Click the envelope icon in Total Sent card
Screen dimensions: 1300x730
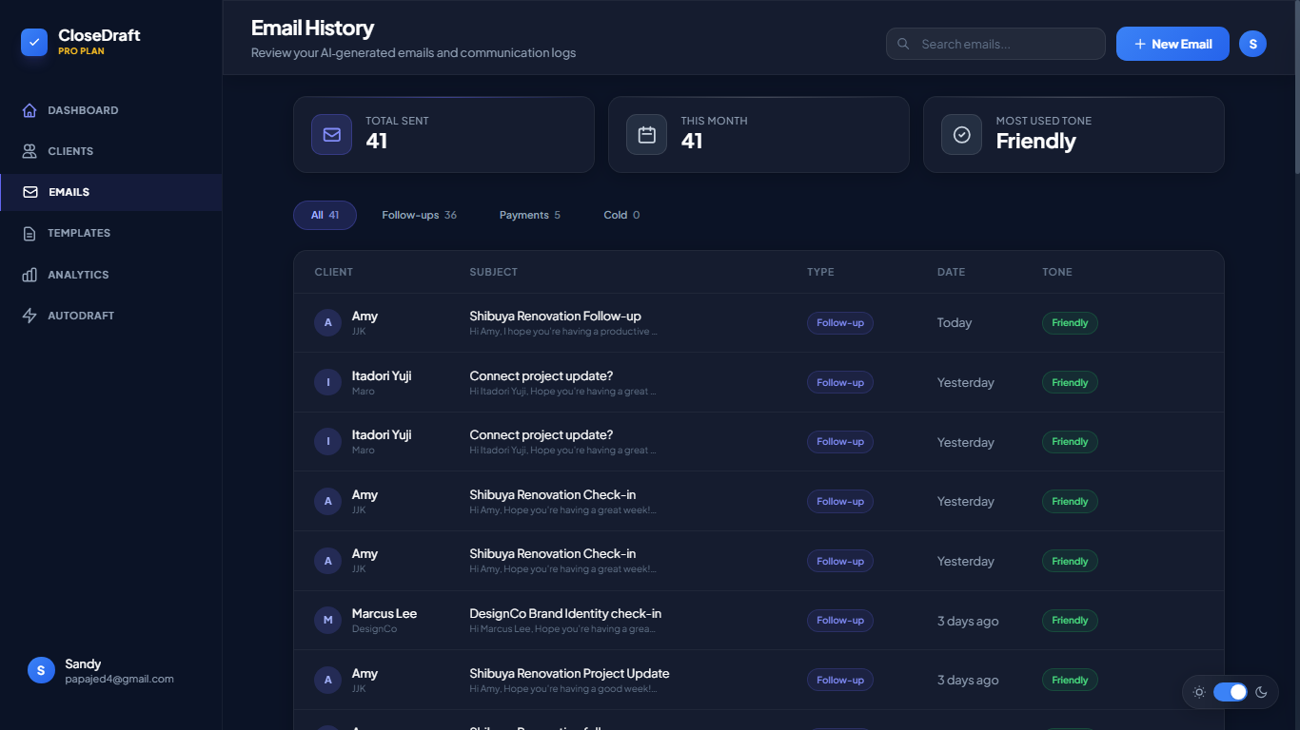[332, 134]
